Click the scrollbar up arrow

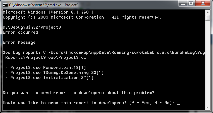tap(207, 12)
